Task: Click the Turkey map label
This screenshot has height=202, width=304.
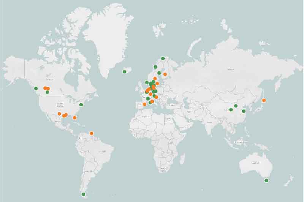Action: pyautogui.click(x=172, y=106)
